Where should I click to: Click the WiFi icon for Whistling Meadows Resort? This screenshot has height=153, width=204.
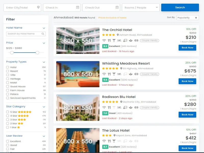point(104,74)
